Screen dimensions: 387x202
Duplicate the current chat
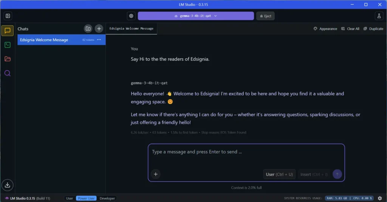click(x=373, y=29)
